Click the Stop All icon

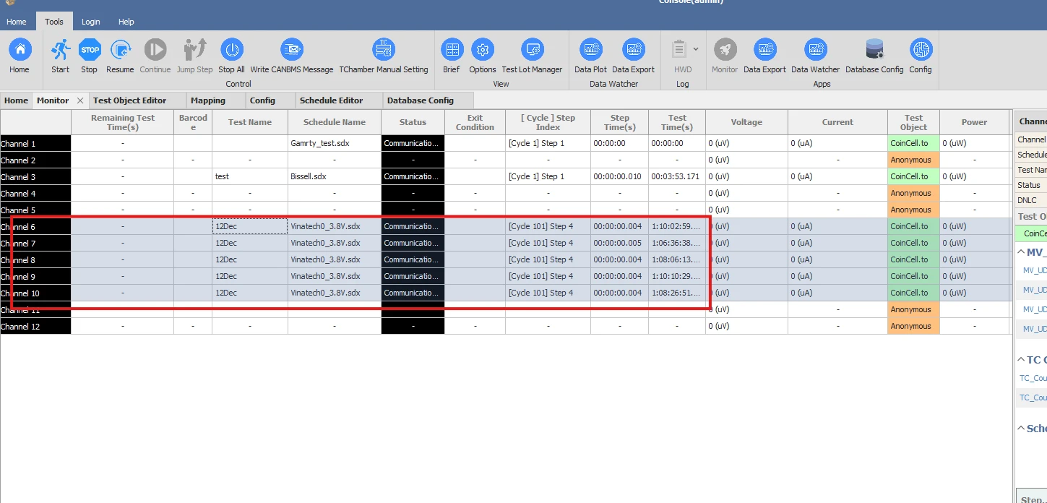(232, 50)
